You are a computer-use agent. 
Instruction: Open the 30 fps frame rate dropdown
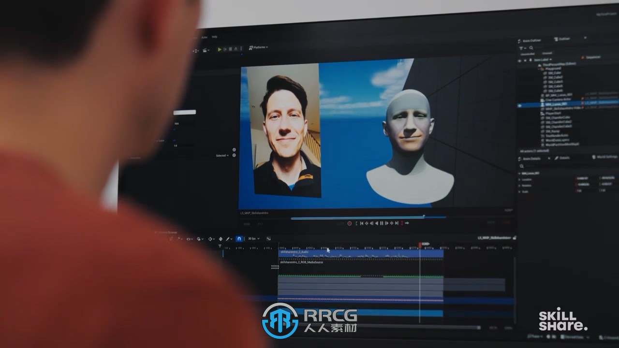click(x=254, y=239)
